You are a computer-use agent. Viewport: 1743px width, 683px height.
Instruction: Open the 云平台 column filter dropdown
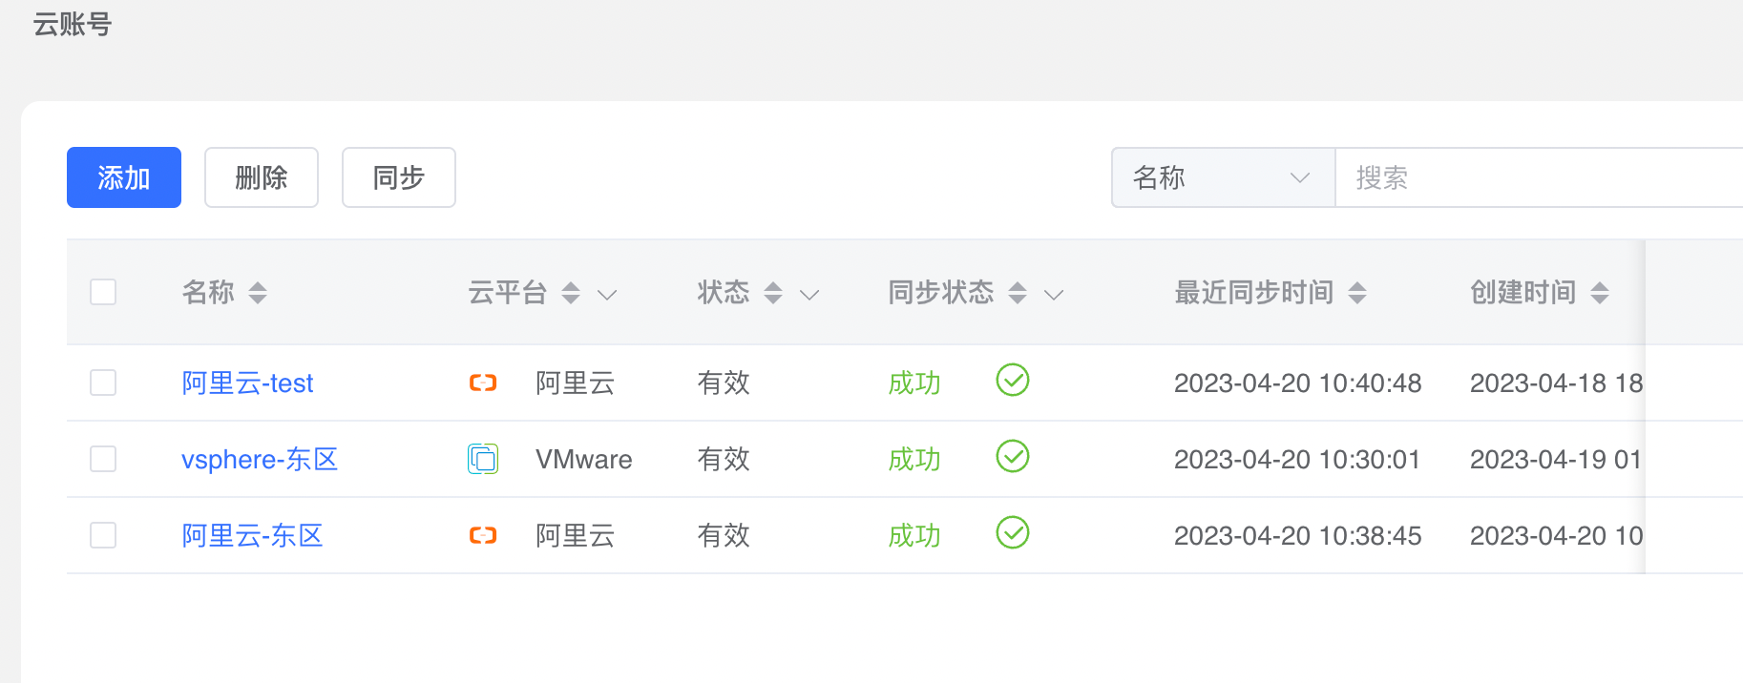608,295
